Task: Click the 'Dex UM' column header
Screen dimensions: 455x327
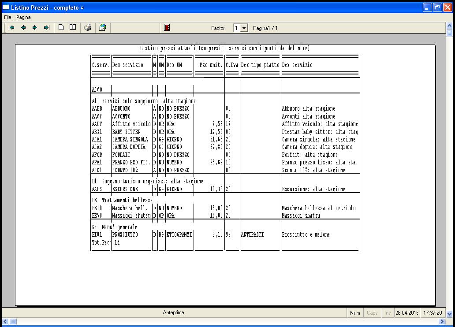Action: 174,65
